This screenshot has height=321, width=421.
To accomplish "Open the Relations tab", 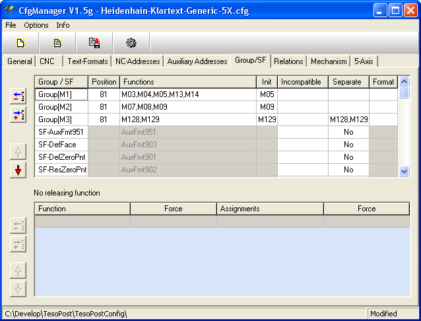I will 288,61.
